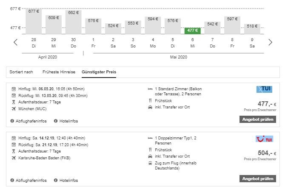The image size is (288, 189).
Task: Click TUI logo in second offer
Action: point(264,139)
